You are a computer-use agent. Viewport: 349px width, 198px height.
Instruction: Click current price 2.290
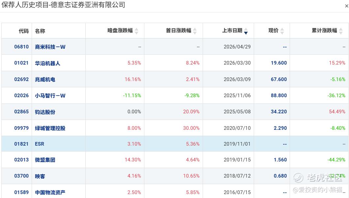(280, 128)
